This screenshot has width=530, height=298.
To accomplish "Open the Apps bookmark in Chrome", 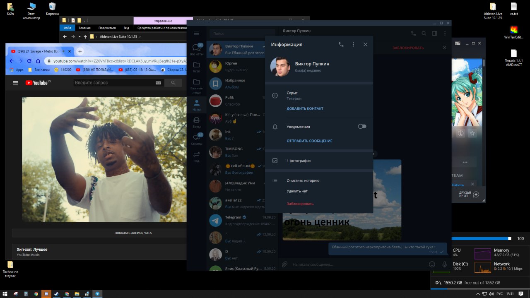I will tap(17, 70).
